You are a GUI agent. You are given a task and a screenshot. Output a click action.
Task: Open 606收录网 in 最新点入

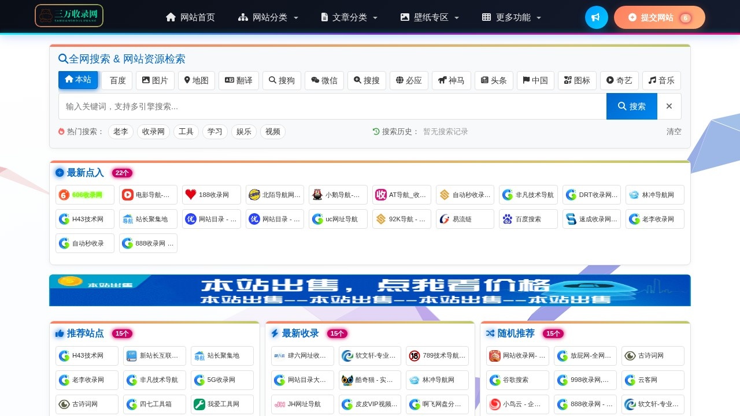[85, 195]
